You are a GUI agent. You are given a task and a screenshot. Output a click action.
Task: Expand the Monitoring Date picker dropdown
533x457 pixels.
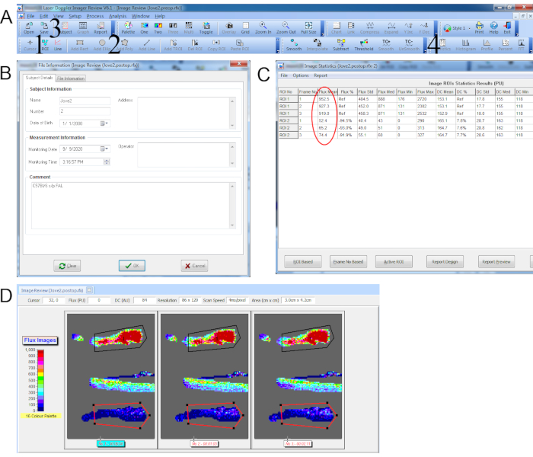(105, 149)
